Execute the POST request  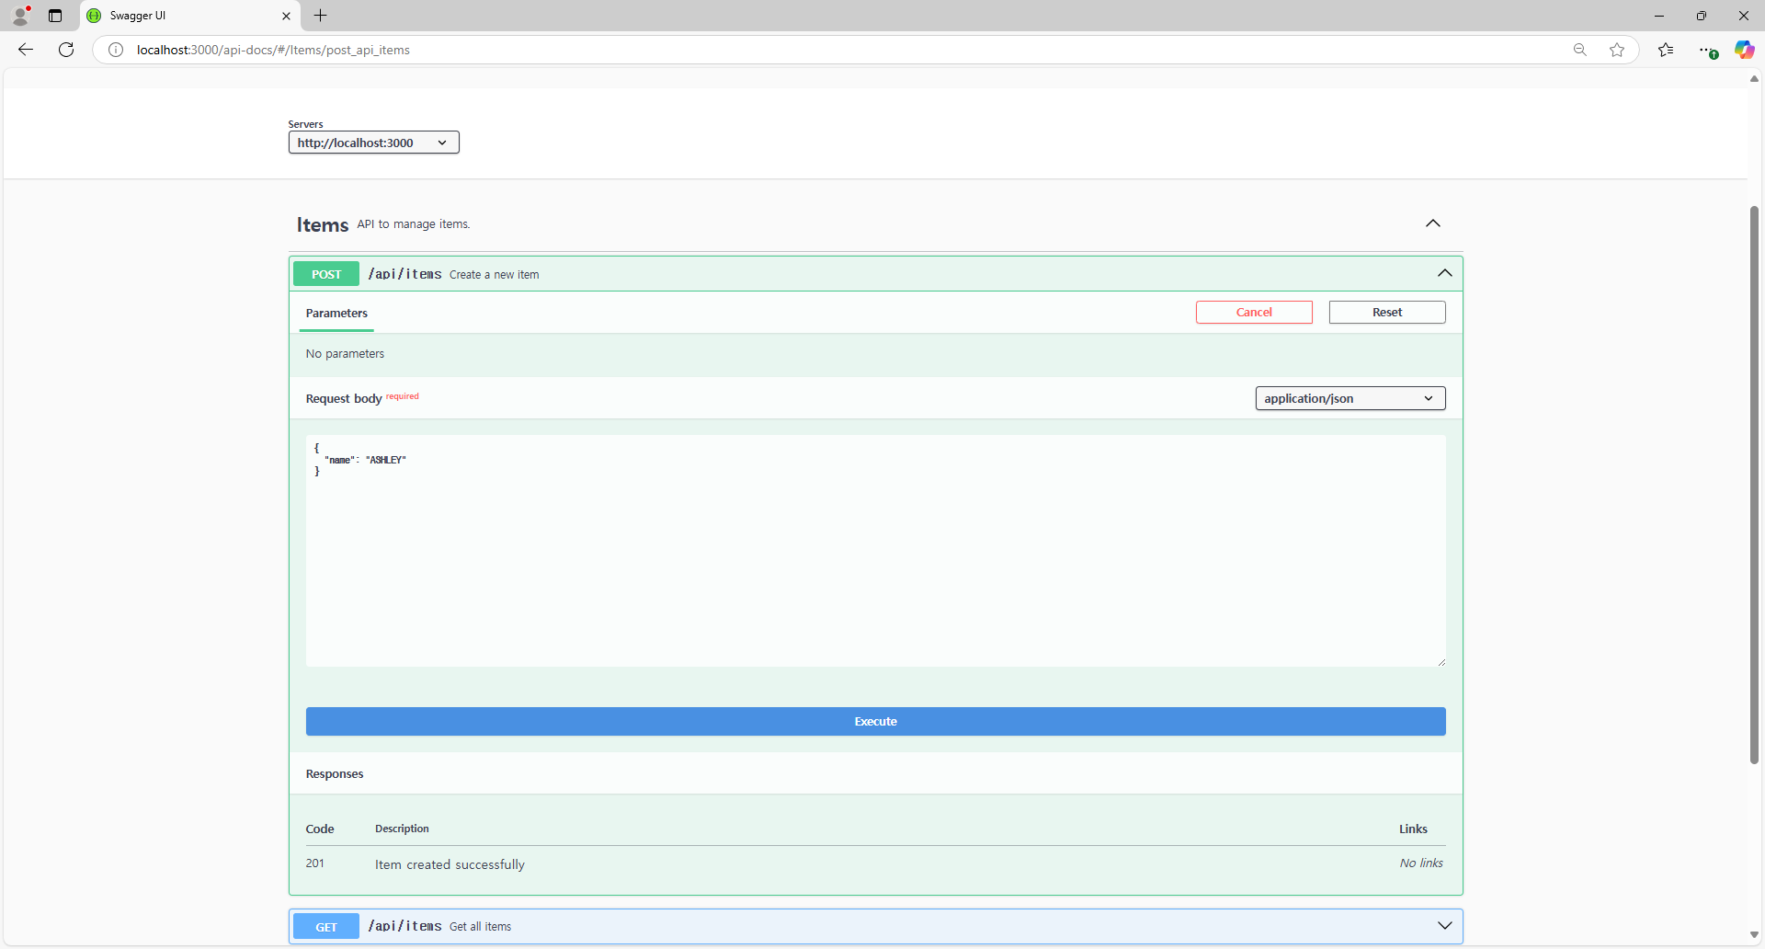pos(875,722)
